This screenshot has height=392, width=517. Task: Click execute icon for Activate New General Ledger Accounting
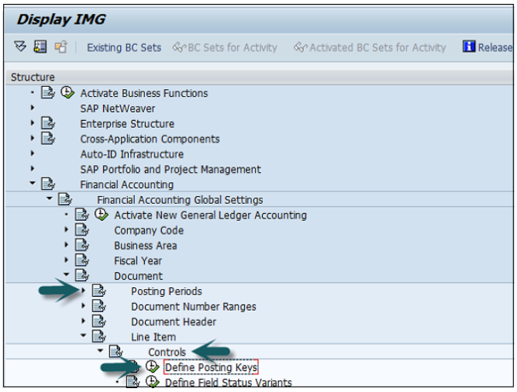(101, 215)
